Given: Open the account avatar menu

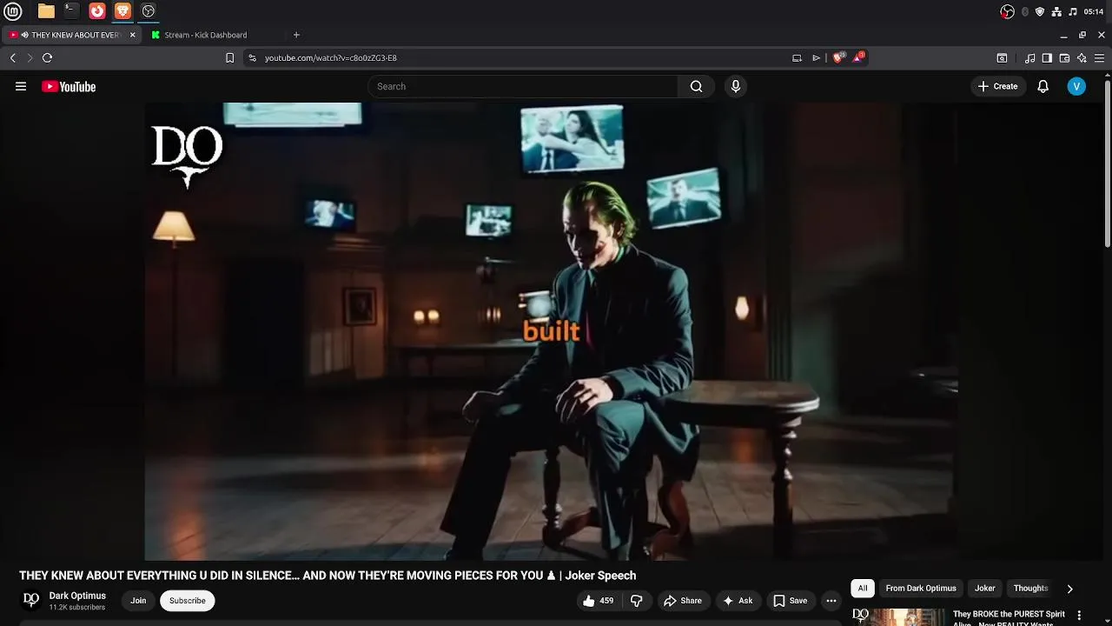Looking at the screenshot, I should pos(1076,86).
